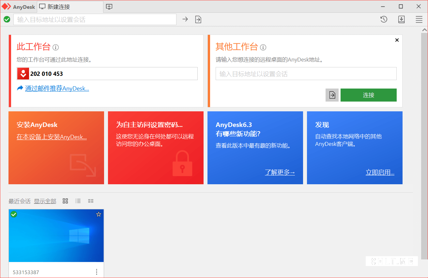Show info for 此工作台

pyautogui.click(x=56, y=48)
